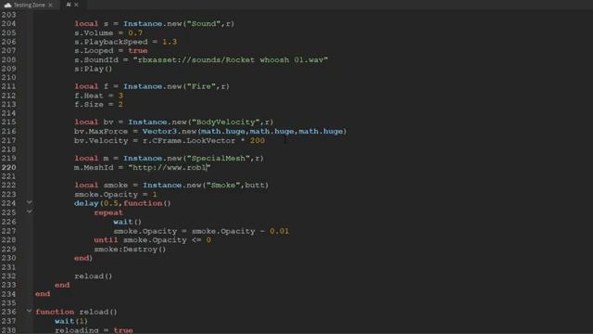Collapse the reload function at line 236

click(29, 311)
